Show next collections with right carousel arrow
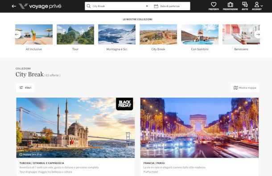The image size is (272, 176). coord(258,34)
